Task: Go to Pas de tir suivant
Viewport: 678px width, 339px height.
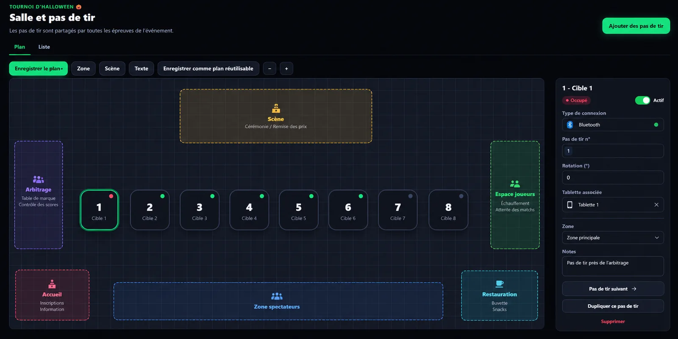Action: tap(613, 289)
